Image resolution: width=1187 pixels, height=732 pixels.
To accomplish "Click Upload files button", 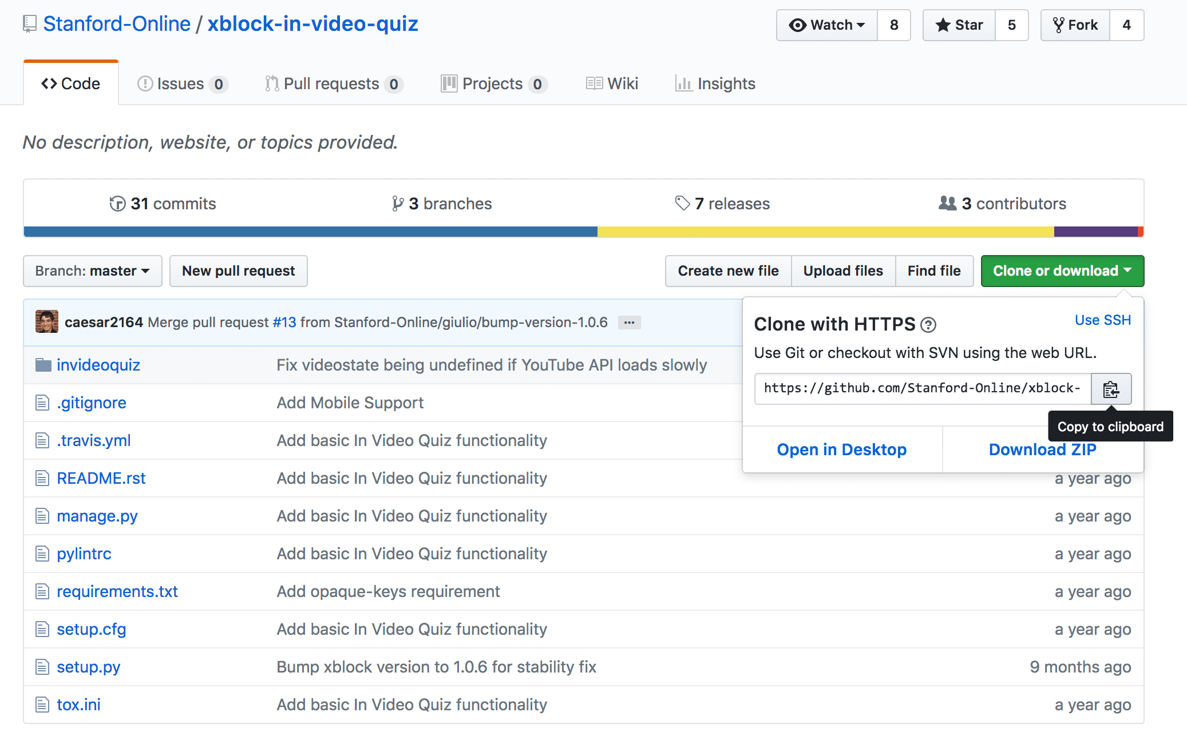I will [x=844, y=271].
